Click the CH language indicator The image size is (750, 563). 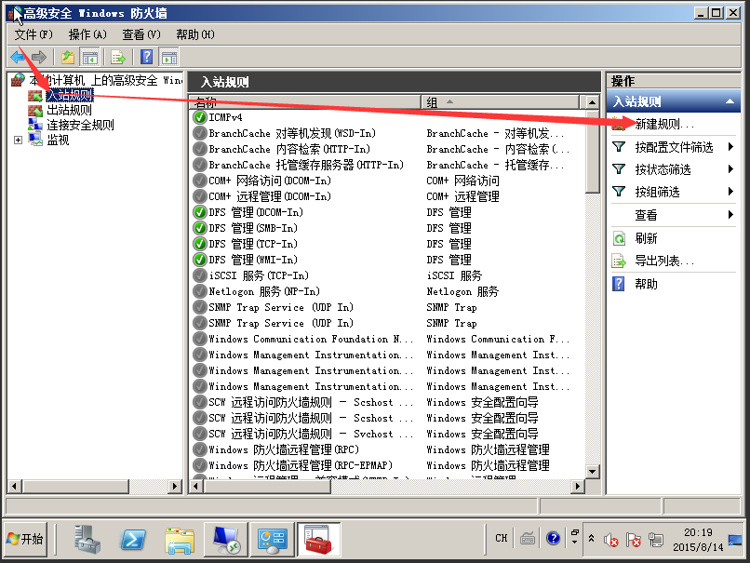[501, 539]
